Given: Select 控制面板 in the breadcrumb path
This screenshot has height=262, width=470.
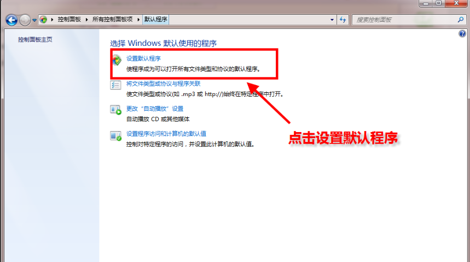Looking at the screenshot, I should 69,20.
